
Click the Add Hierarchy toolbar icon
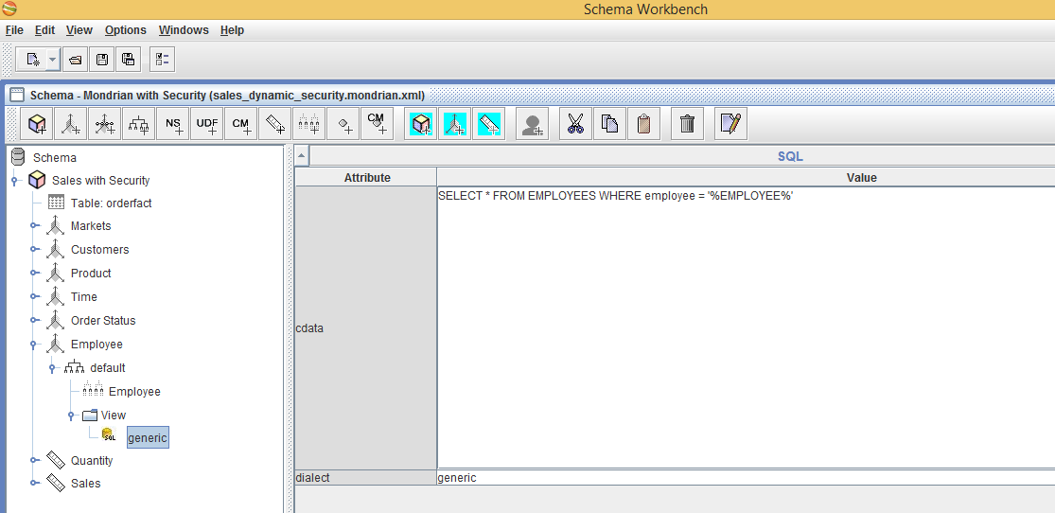tap(138, 124)
